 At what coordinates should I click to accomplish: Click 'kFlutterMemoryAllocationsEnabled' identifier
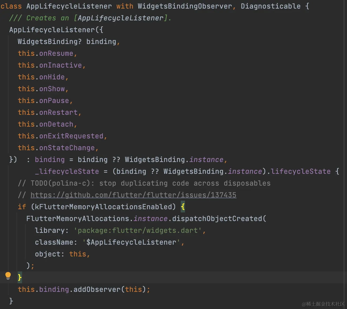point(103,207)
